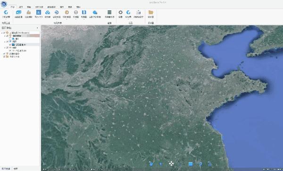Open settings with the gear ribbon icon
The height and width of the screenshot is (171, 283).
pos(121,12)
